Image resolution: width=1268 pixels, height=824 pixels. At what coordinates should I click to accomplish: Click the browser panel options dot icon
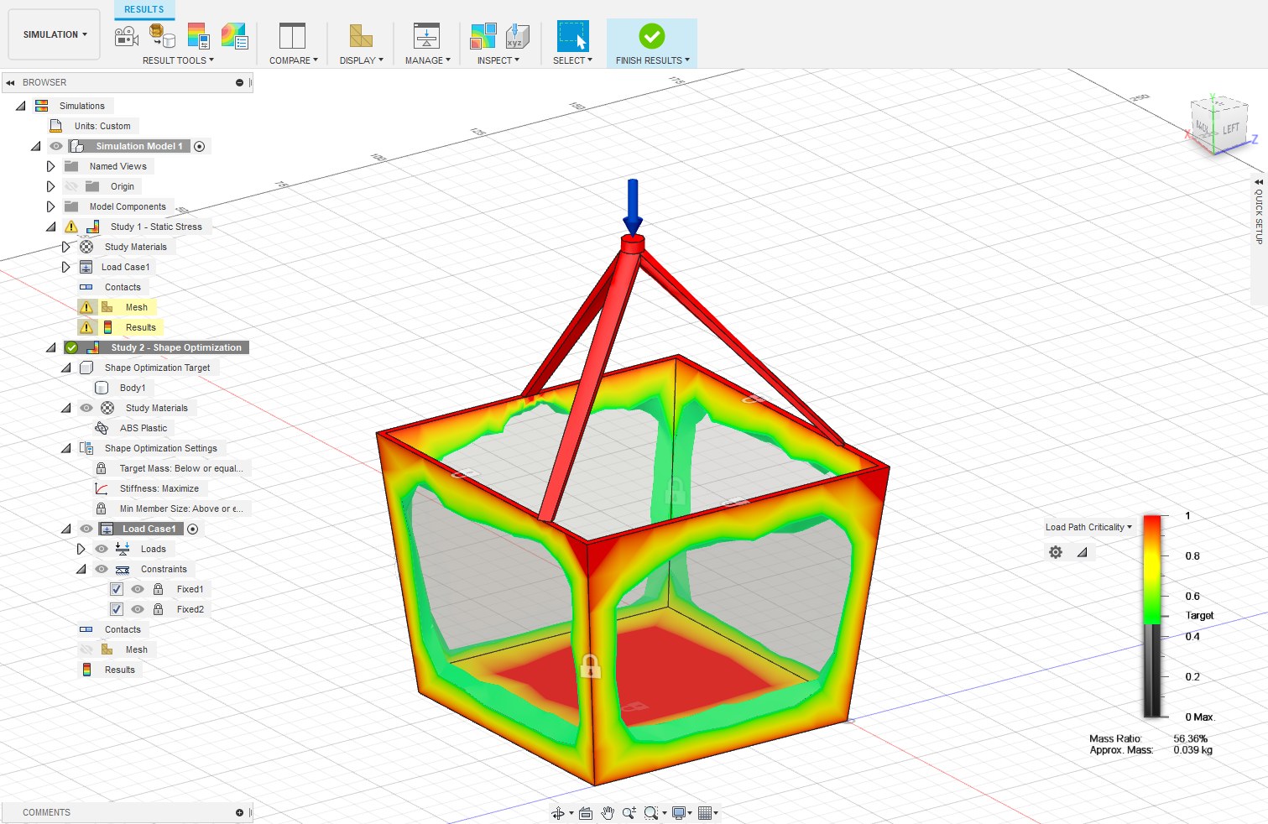pyautogui.click(x=239, y=82)
